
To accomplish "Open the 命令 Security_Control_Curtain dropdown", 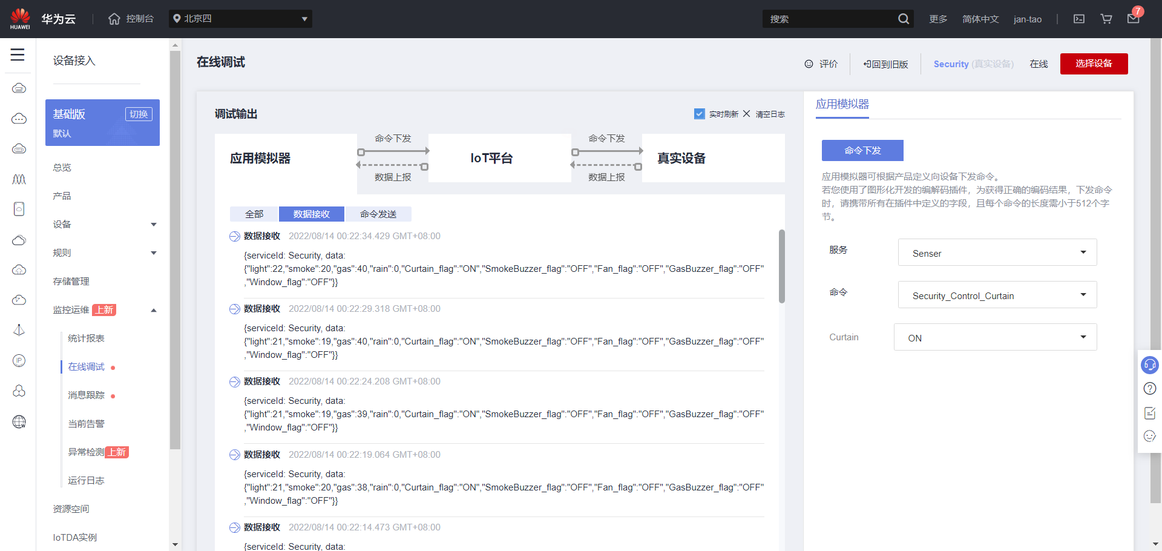I will click(997, 295).
